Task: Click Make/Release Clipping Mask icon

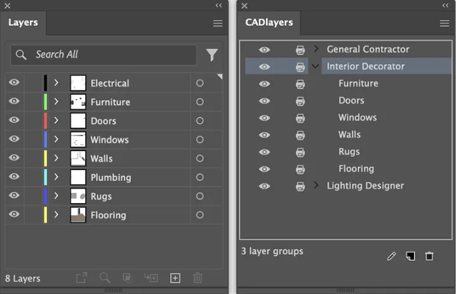Action: 128,278
